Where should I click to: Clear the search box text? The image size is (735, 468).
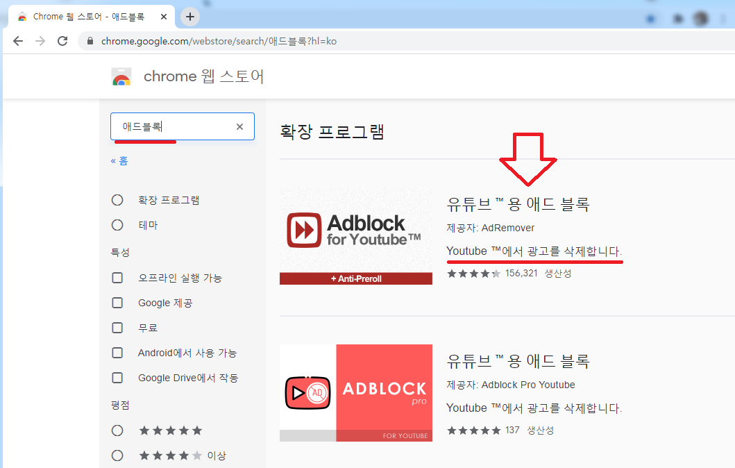tap(239, 126)
